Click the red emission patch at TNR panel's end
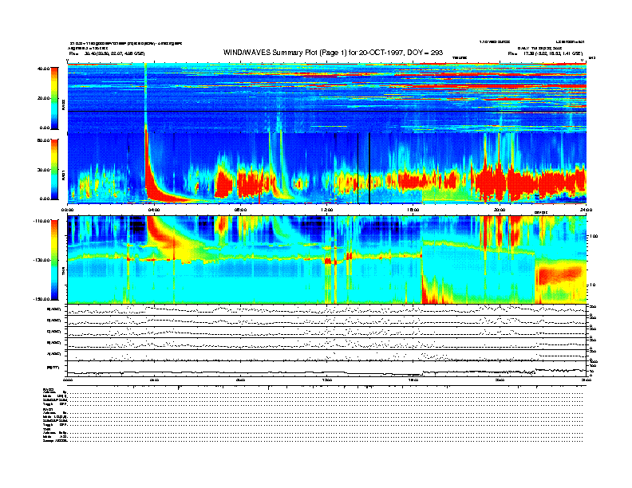 [559, 274]
